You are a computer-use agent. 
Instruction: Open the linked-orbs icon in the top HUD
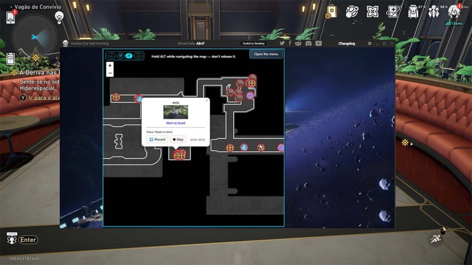tap(352, 12)
